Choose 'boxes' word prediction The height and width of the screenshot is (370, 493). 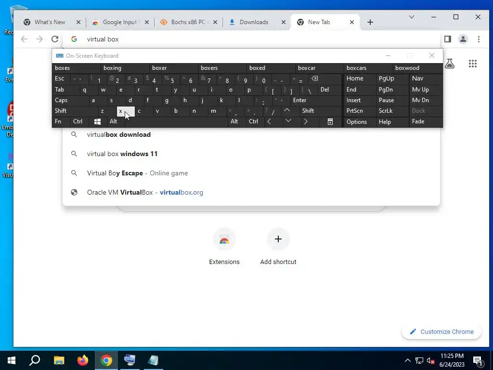click(77, 68)
